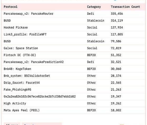
Task: Select the Pancakeswap_v2: PancakeRouter protocol cell
Action: coord(29,14)
